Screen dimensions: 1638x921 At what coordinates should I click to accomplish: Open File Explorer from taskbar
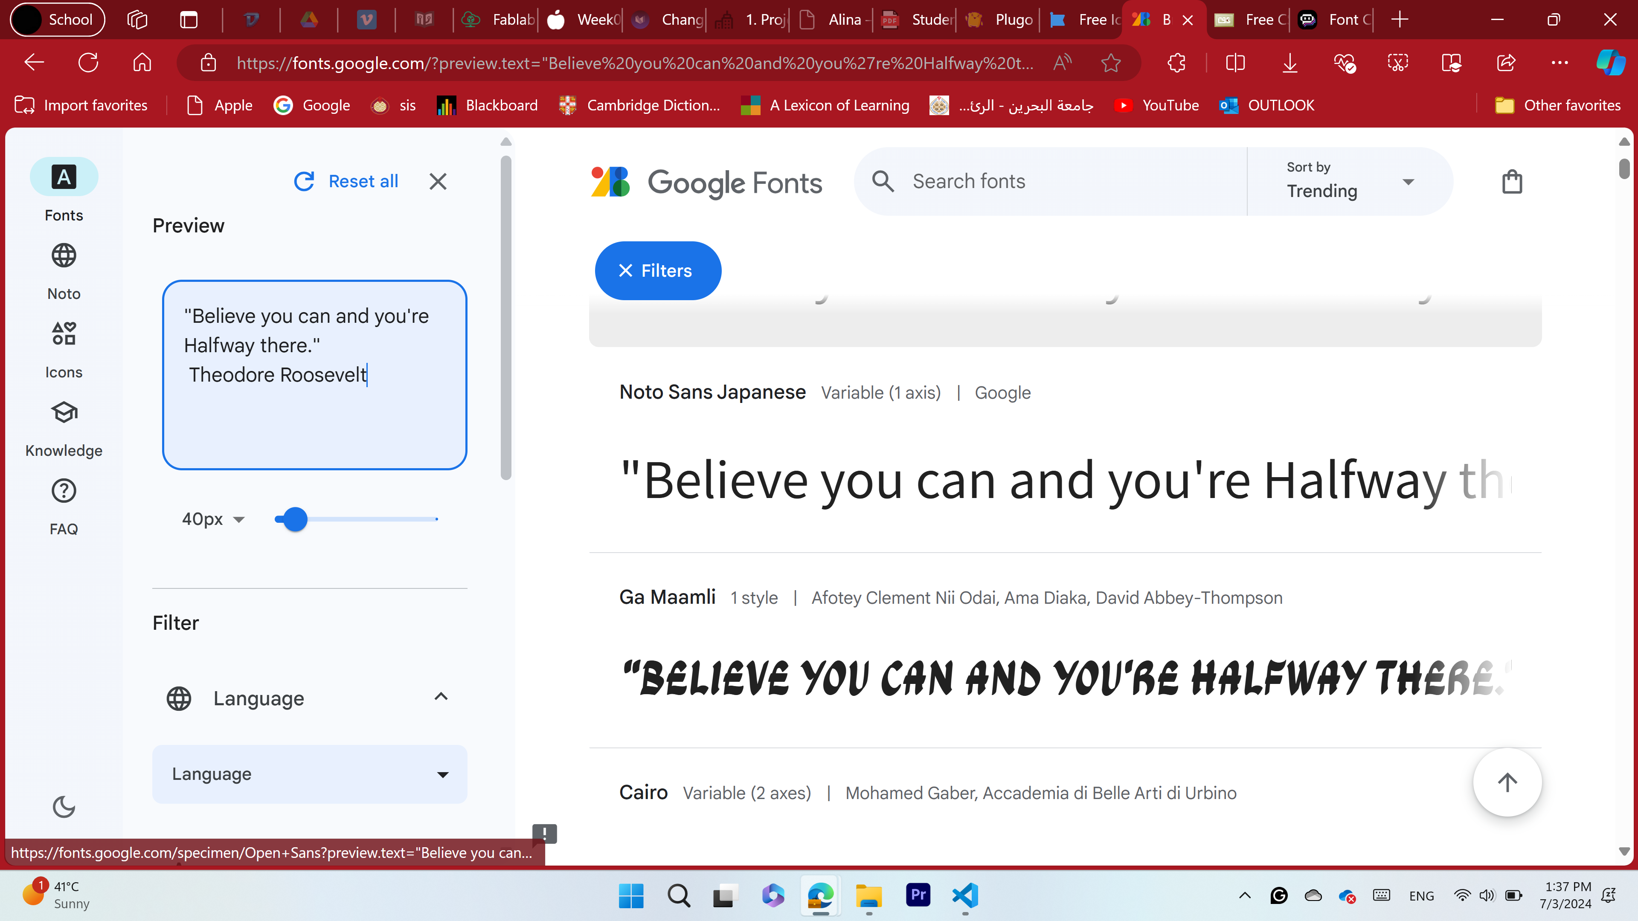click(868, 895)
